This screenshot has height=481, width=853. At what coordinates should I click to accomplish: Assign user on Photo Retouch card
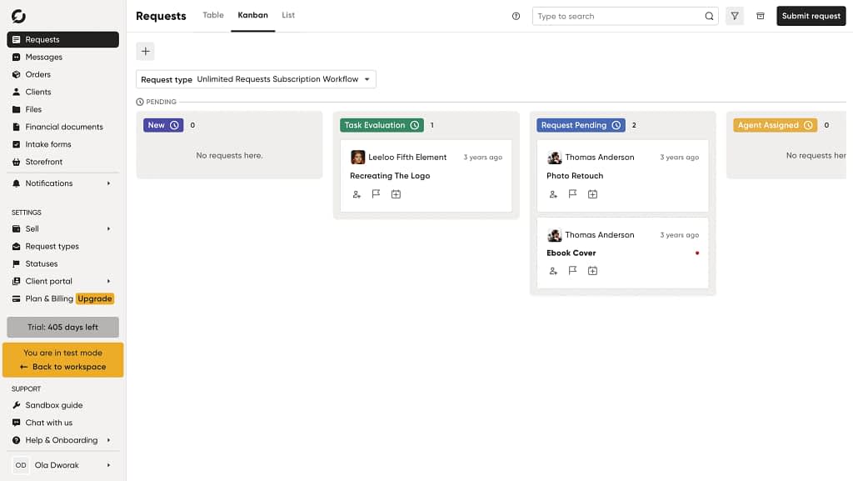pos(553,194)
